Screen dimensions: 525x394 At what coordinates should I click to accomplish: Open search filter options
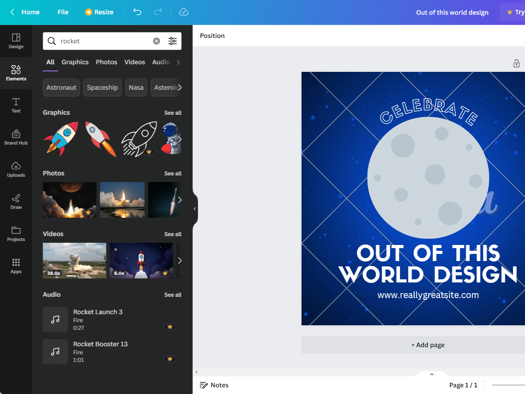pos(173,41)
